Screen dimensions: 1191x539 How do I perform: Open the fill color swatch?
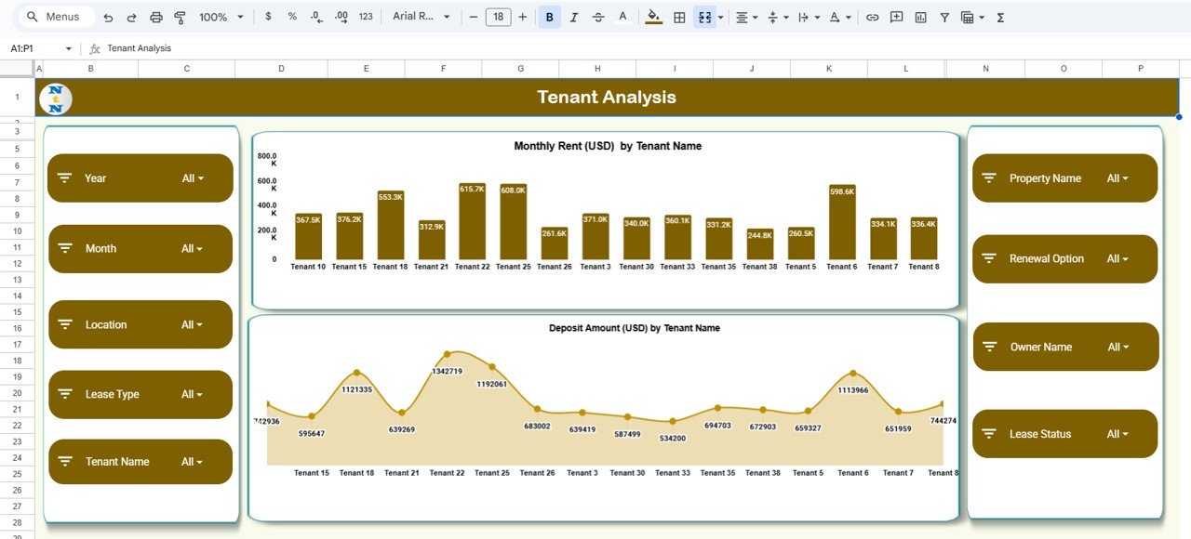point(653,18)
